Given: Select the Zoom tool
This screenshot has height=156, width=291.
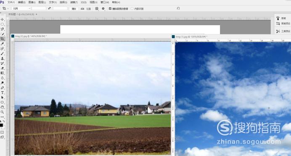Looking at the screenshot, I should (2, 112).
